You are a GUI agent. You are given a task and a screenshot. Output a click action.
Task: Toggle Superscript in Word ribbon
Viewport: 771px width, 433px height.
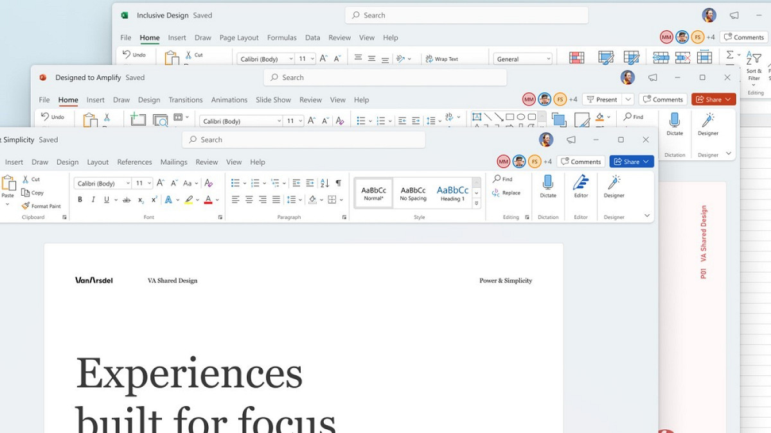[x=154, y=200]
